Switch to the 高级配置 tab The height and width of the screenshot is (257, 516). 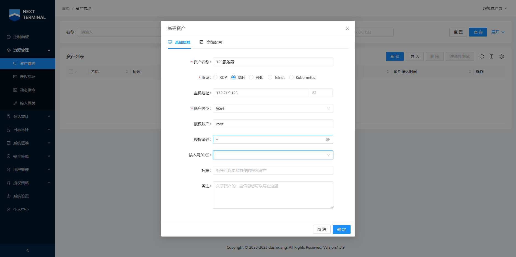(x=211, y=42)
